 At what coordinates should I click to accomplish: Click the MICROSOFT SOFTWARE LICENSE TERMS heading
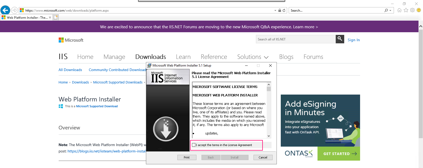point(225,87)
